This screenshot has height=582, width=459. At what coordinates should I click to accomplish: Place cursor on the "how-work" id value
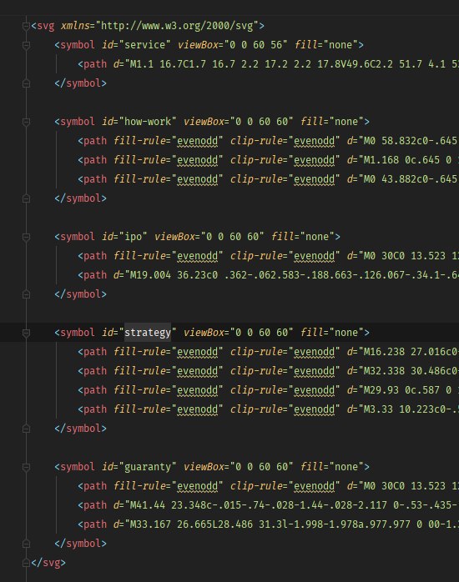coord(148,122)
